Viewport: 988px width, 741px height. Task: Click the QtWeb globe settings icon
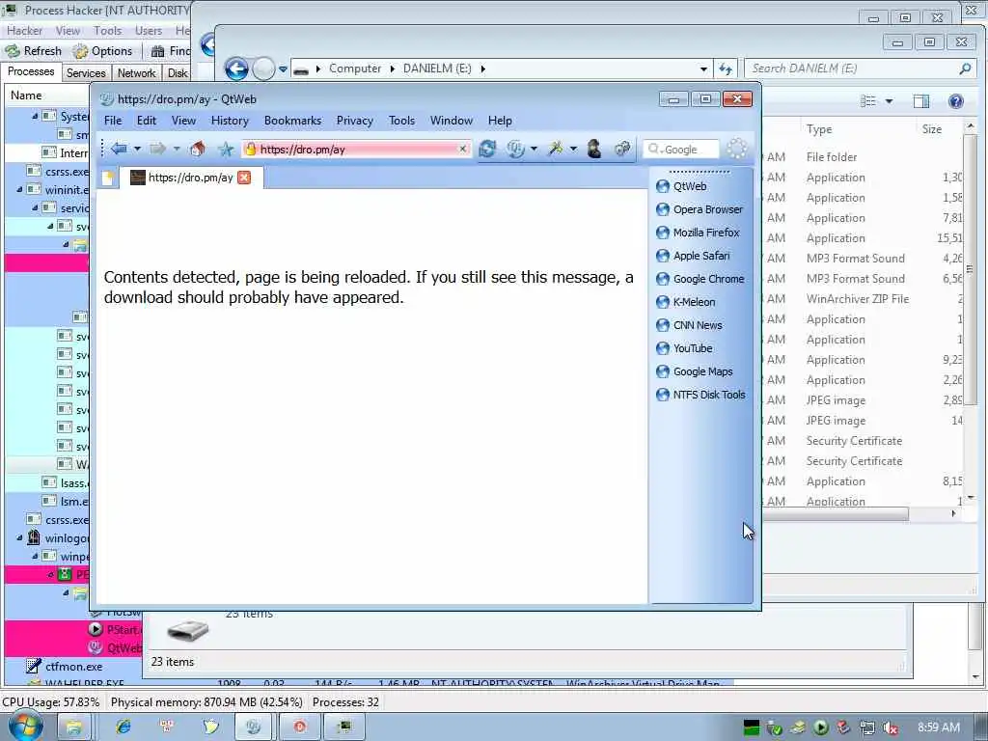[x=515, y=149]
